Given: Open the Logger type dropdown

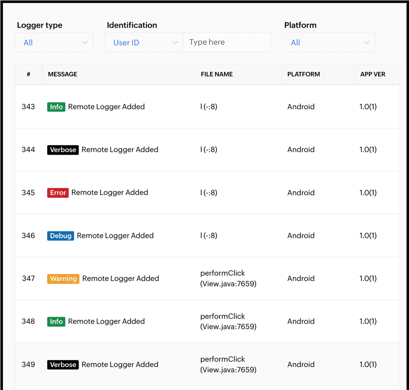Looking at the screenshot, I should [54, 43].
